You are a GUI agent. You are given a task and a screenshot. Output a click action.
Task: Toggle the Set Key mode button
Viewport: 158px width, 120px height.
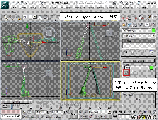[x=83, y=117]
